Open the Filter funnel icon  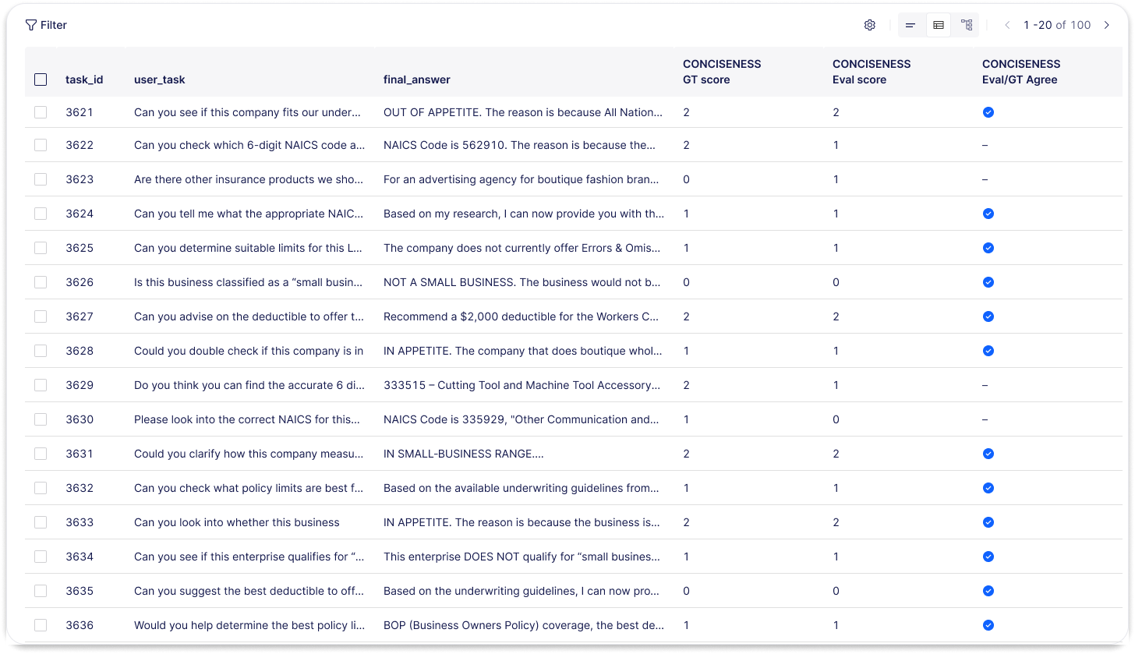coord(30,25)
